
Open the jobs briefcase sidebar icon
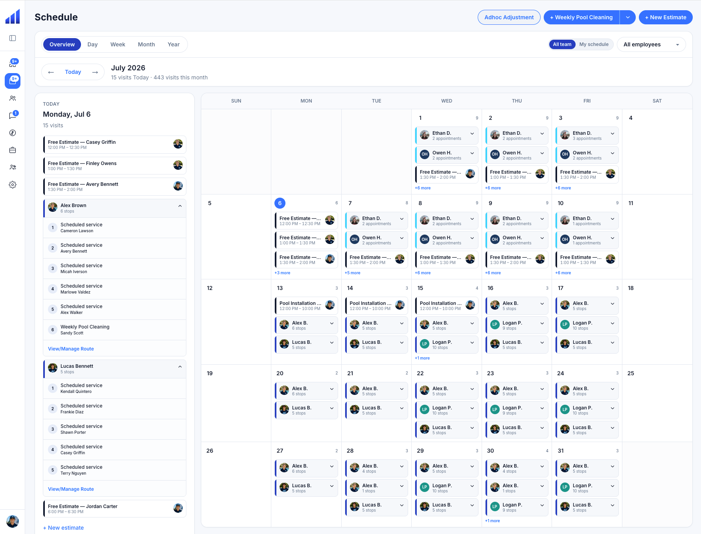click(x=13, y=150)
